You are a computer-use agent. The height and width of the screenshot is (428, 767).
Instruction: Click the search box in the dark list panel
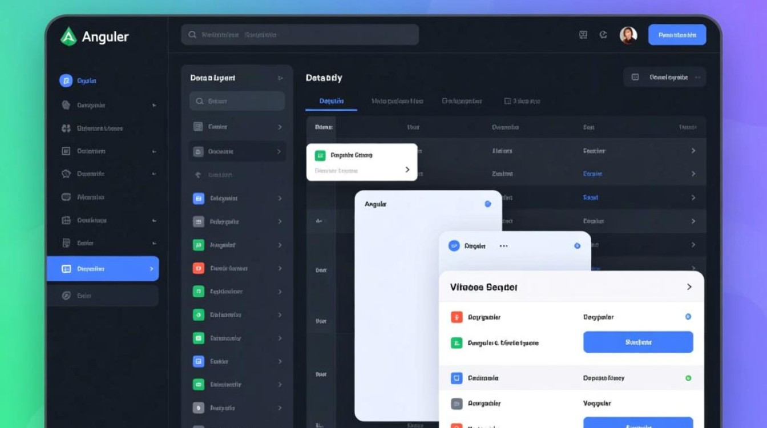click(237, 101)
